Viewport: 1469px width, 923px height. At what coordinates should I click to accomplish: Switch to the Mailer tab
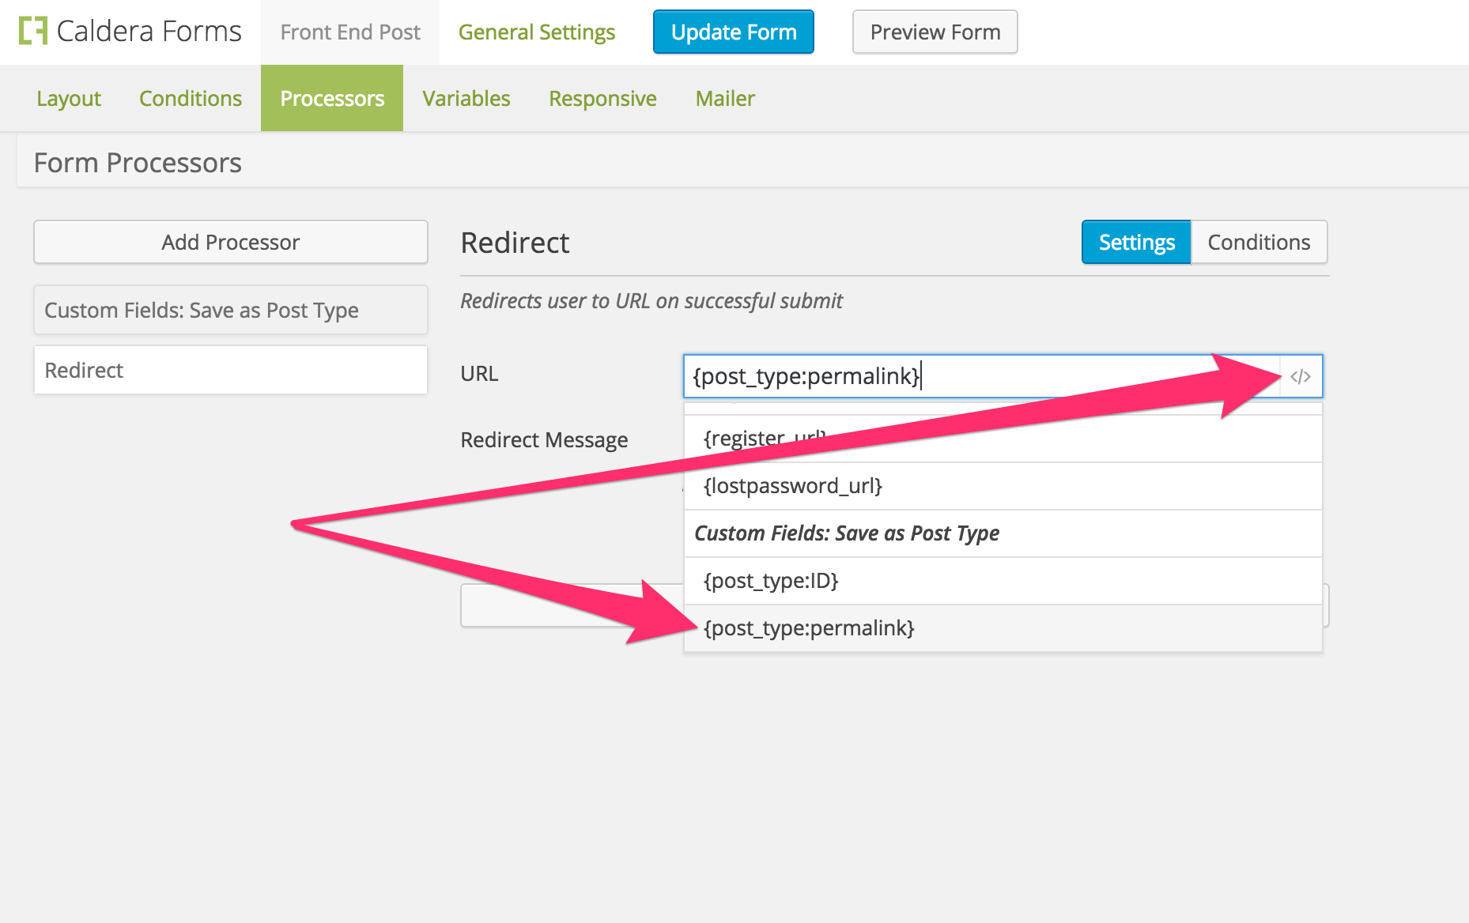(x=724, y=98)
